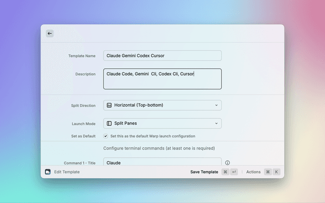Image resolution: width=325 pixels, height=203 pixels.
Task: Click the Edit Template label in footer
Action: [x=67, y=172]
